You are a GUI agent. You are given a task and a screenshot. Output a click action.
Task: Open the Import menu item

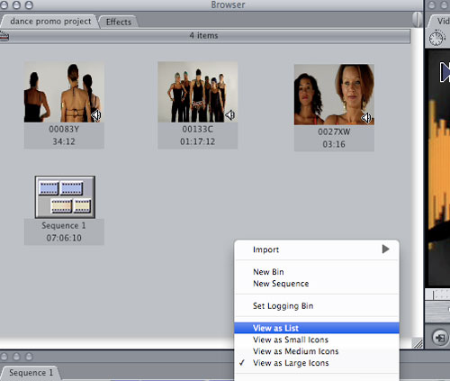(x=317, y=249)
